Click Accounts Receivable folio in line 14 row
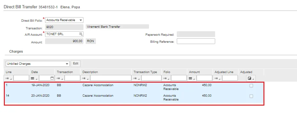297x126 pixels. pos(171,98)
